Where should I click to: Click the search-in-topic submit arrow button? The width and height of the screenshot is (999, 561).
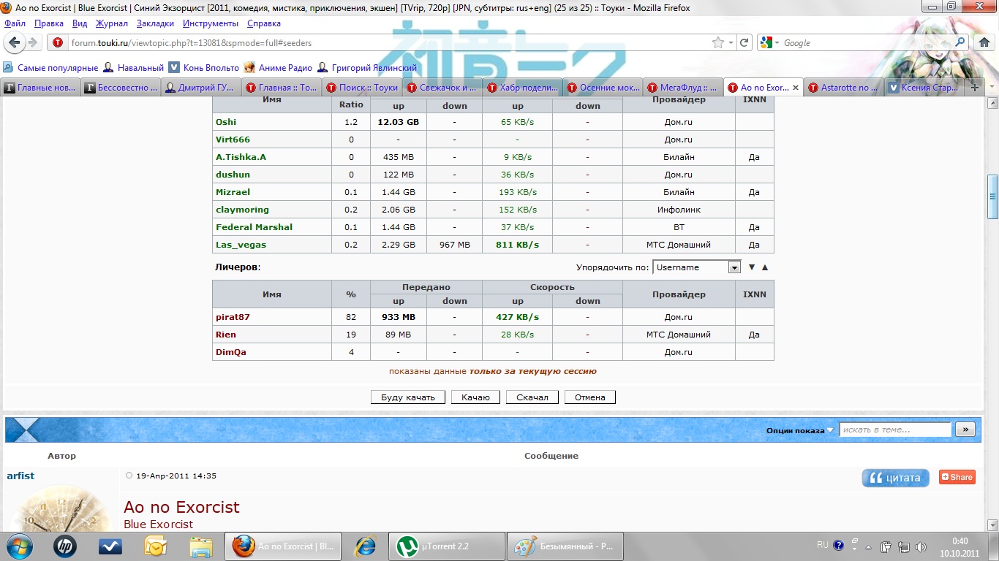pos(965,430)
